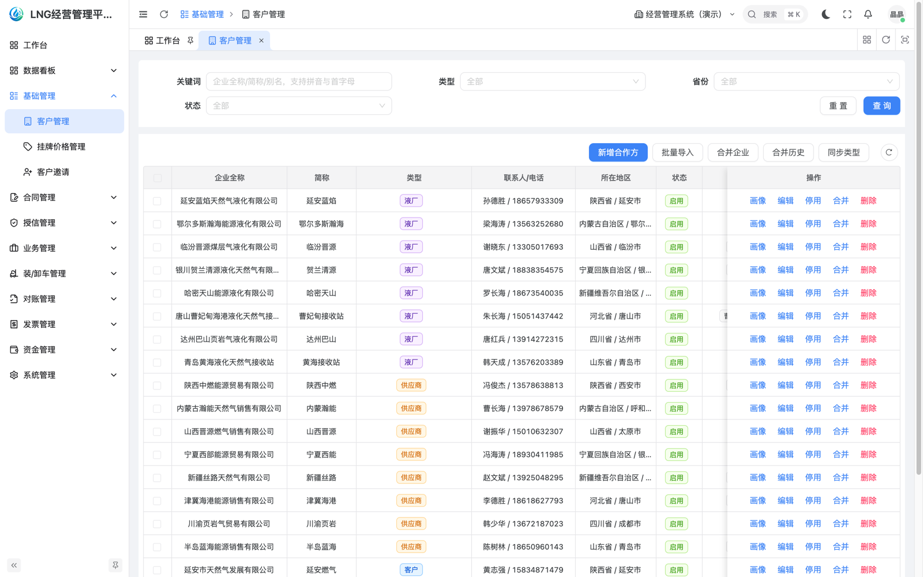
Task: Open the global search box
Action: pyautogui.click(x=775, y=14)
